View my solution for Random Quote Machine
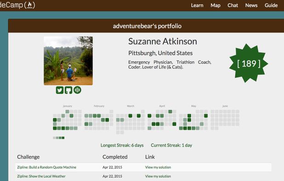This screenshot has height=181, width=284. (158, 167)
